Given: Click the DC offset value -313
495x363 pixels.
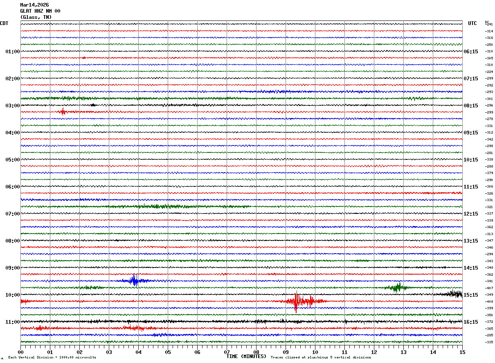Looking at the screenshot, I should pyautogui.click(x=489, y=234).
